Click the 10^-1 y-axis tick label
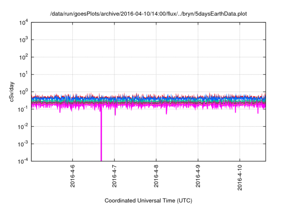This screenshot has width=293, height=205. tap(23, 109)
